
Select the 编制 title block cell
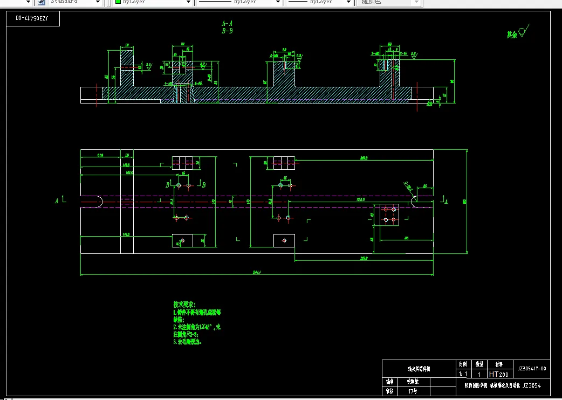pos(389,382)
